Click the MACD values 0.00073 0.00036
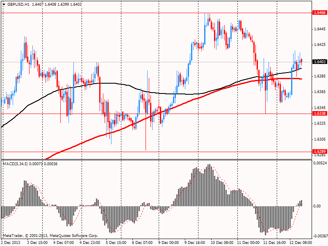Viewport: 328px width, 246px height. click(x=43, y=164)
